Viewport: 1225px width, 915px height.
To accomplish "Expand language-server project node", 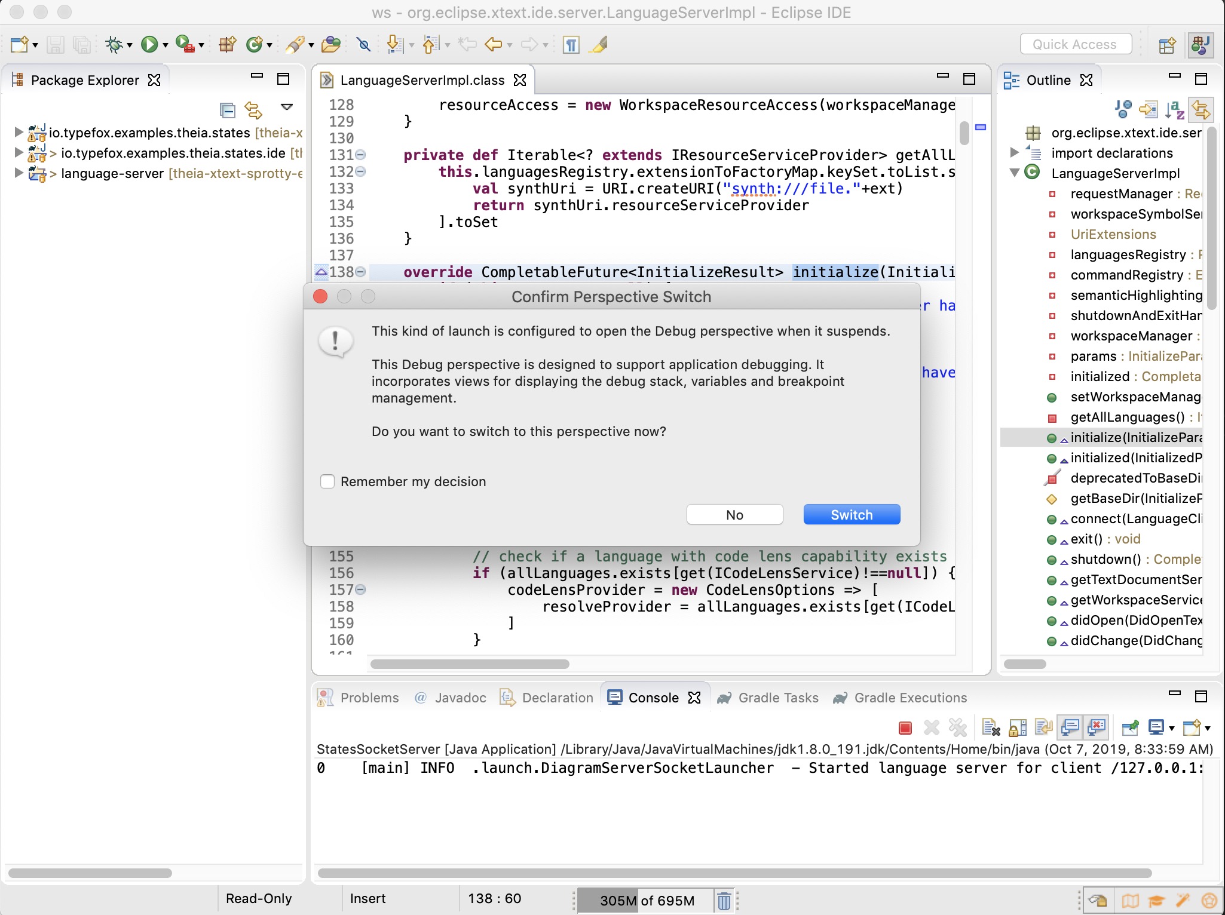I will 19,173.
